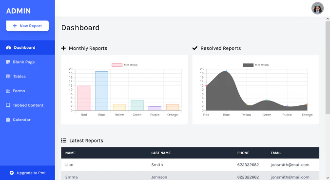
Task: Click the checkmark icon next to Resolved Reports
Action: pyautogui.click(x=195, y=48)
